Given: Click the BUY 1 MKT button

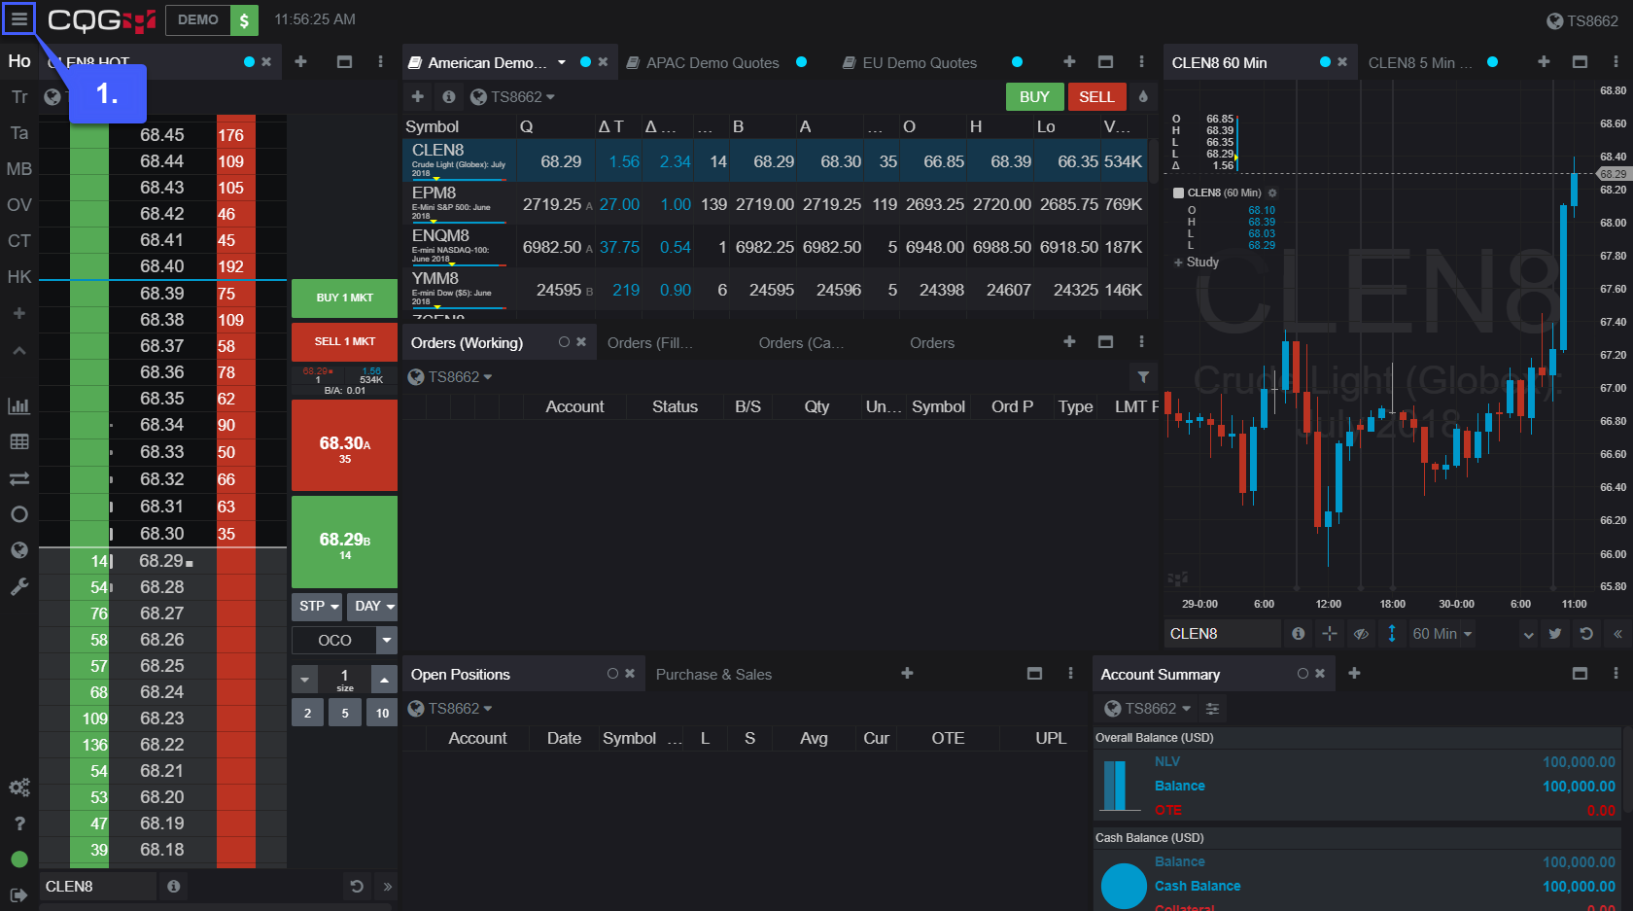Looking at the screenshot, I should pyautogui.click(x=344, y=298).
